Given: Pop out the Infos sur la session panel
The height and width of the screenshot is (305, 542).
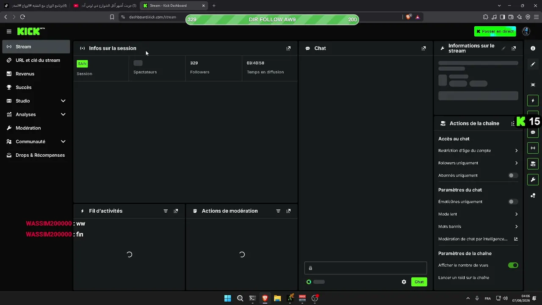Looking at the screenshot, I should click(288, 48).
